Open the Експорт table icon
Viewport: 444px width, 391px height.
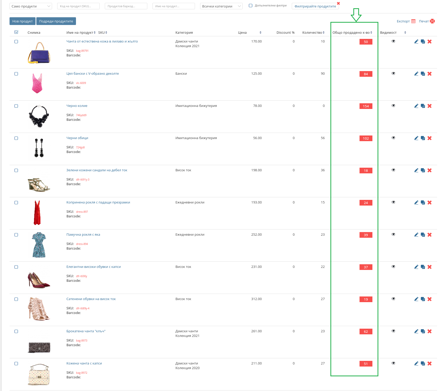click(x=413, y=21)
